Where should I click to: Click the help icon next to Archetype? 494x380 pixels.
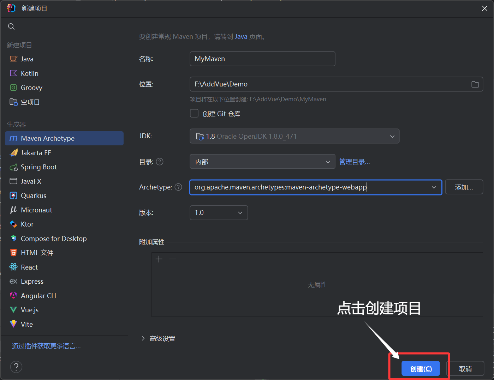pos(178,187)
